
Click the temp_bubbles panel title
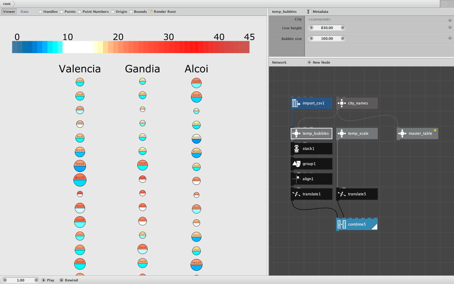coord(284,12)
